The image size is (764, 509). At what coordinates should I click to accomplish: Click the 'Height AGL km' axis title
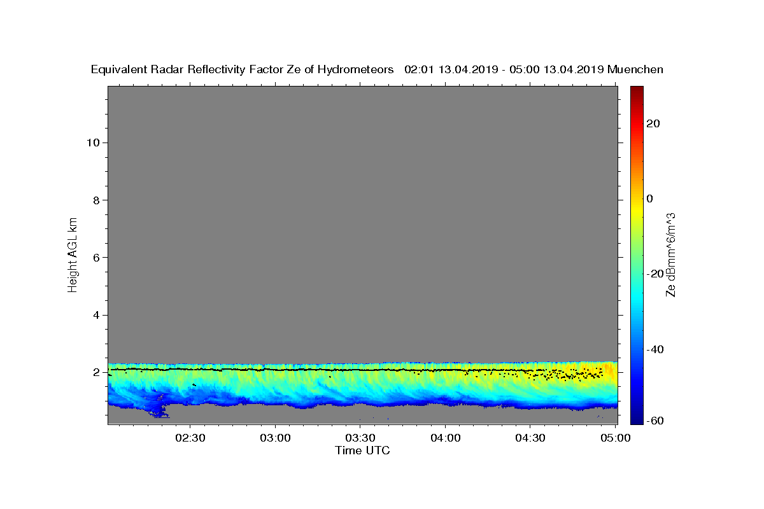[73, 254]
